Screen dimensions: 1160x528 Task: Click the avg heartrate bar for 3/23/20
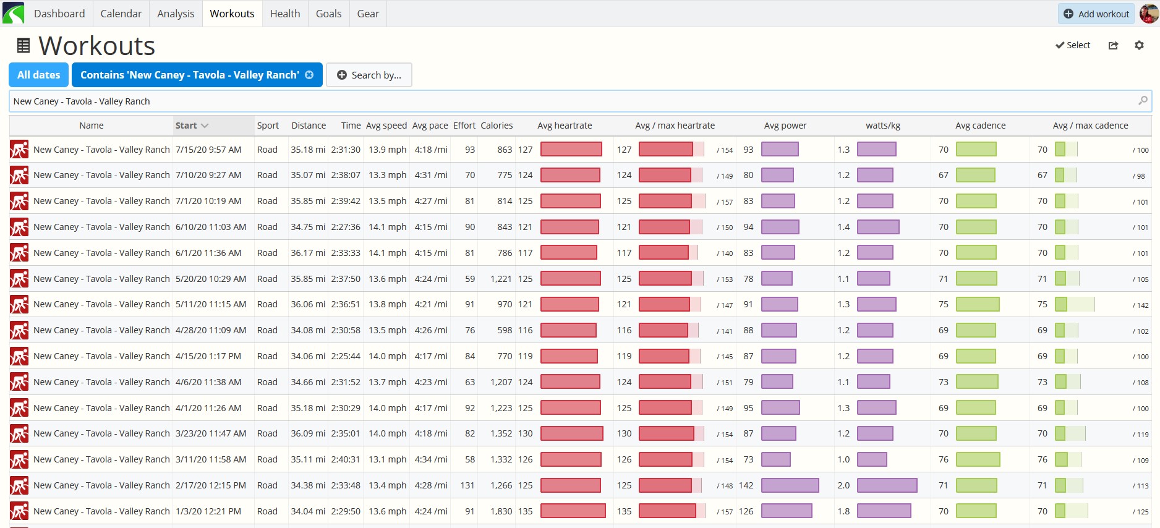point(571,433)
